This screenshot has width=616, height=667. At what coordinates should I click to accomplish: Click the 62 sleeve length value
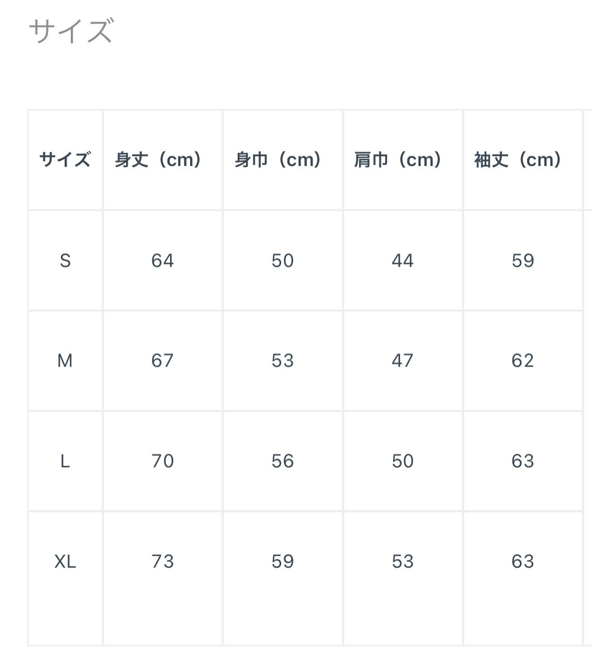522,360
